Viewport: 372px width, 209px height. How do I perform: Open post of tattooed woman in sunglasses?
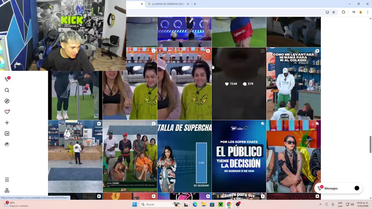tap(294, 156)
